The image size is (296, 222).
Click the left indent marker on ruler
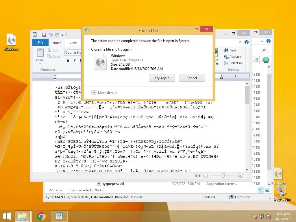pos(55,77)
